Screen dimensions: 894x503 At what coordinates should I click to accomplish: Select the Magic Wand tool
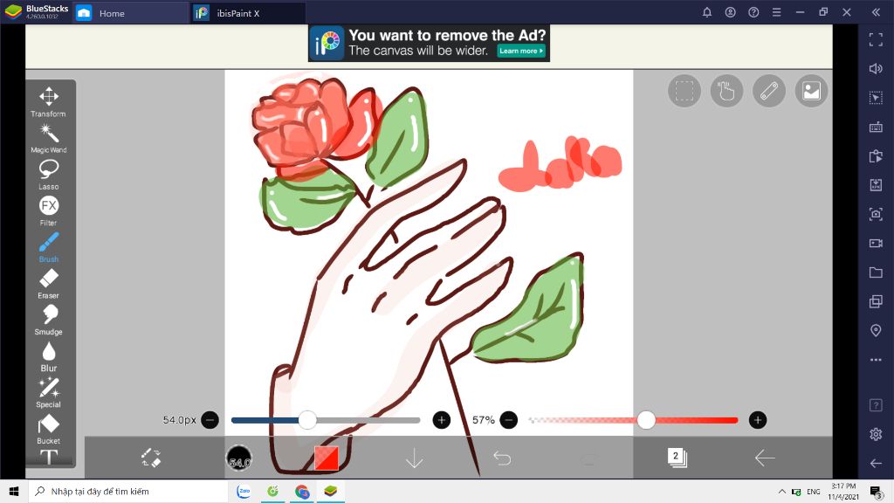point(49,139)
